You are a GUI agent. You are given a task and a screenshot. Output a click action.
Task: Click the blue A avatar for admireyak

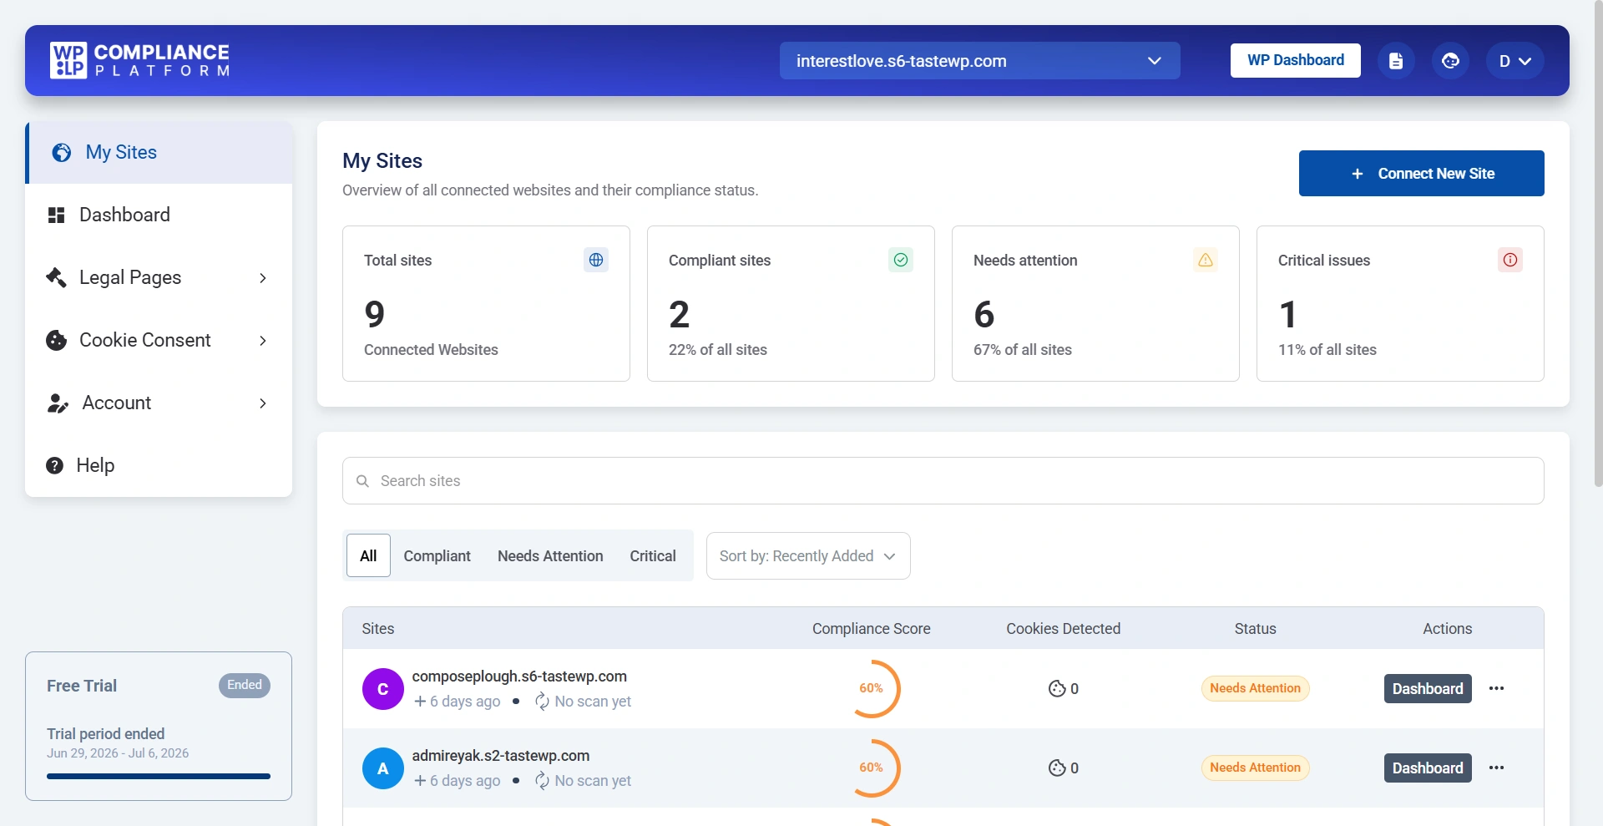tap(383, 768)
